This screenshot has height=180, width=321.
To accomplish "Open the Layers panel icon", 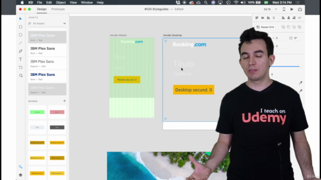I will click(21, 175).
